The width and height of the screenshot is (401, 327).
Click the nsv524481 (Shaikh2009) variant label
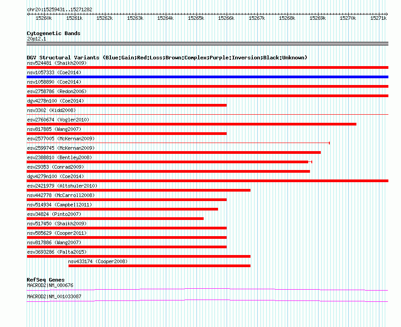point(57,63)
